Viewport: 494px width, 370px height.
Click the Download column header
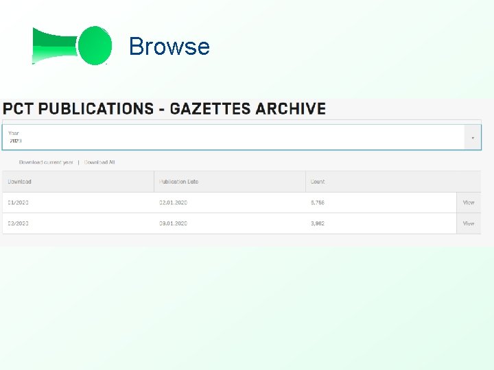pyautogui.click(x=78, y=182)
